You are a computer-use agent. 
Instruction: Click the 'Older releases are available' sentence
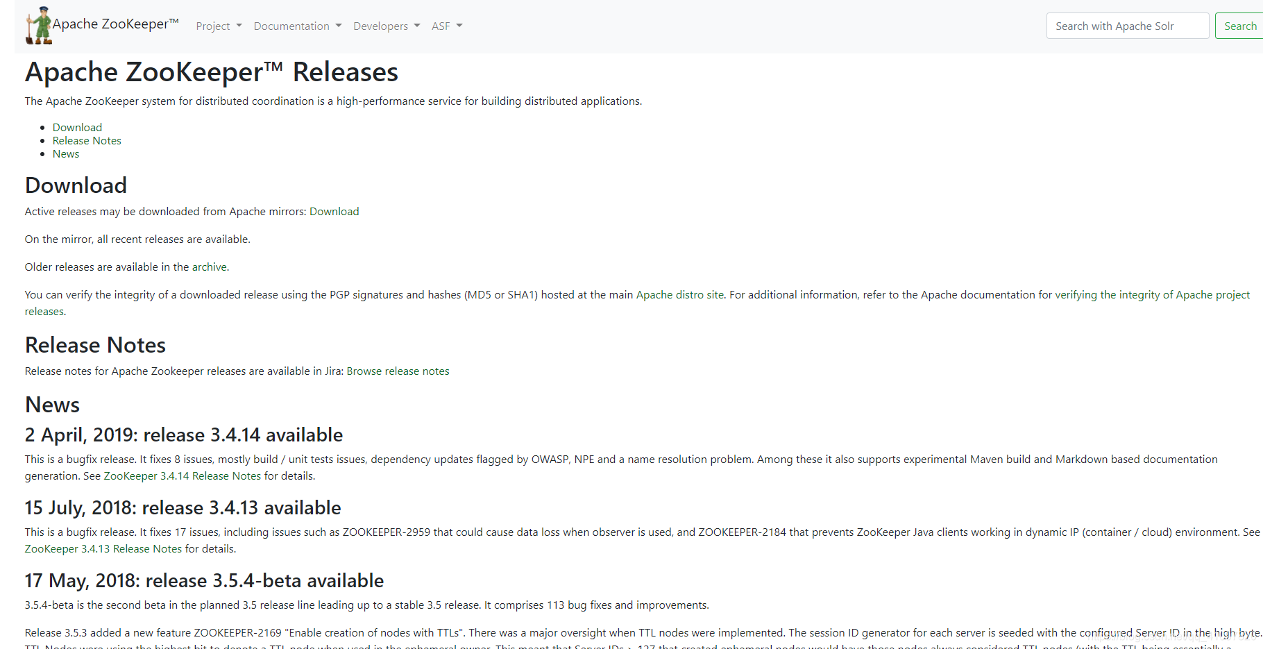tap(127, 267)
